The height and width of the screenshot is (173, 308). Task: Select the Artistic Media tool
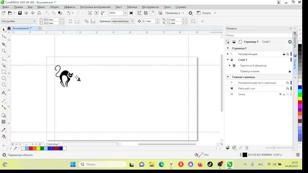(3, 65)
